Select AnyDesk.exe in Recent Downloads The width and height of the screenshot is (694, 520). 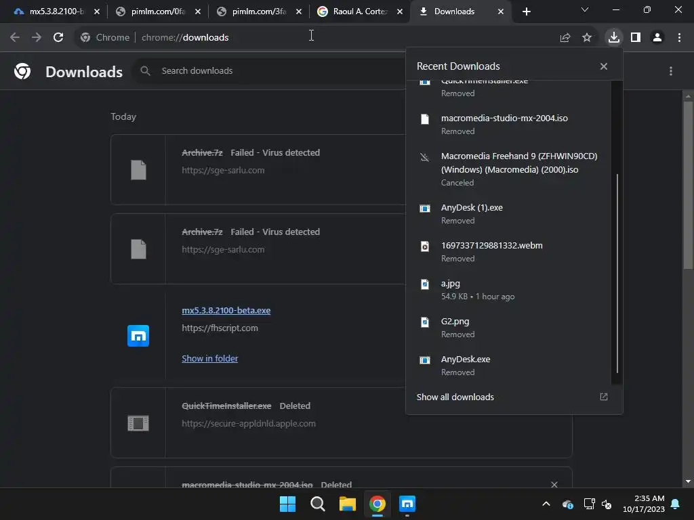pyautogui.click(x=508, y=366)
